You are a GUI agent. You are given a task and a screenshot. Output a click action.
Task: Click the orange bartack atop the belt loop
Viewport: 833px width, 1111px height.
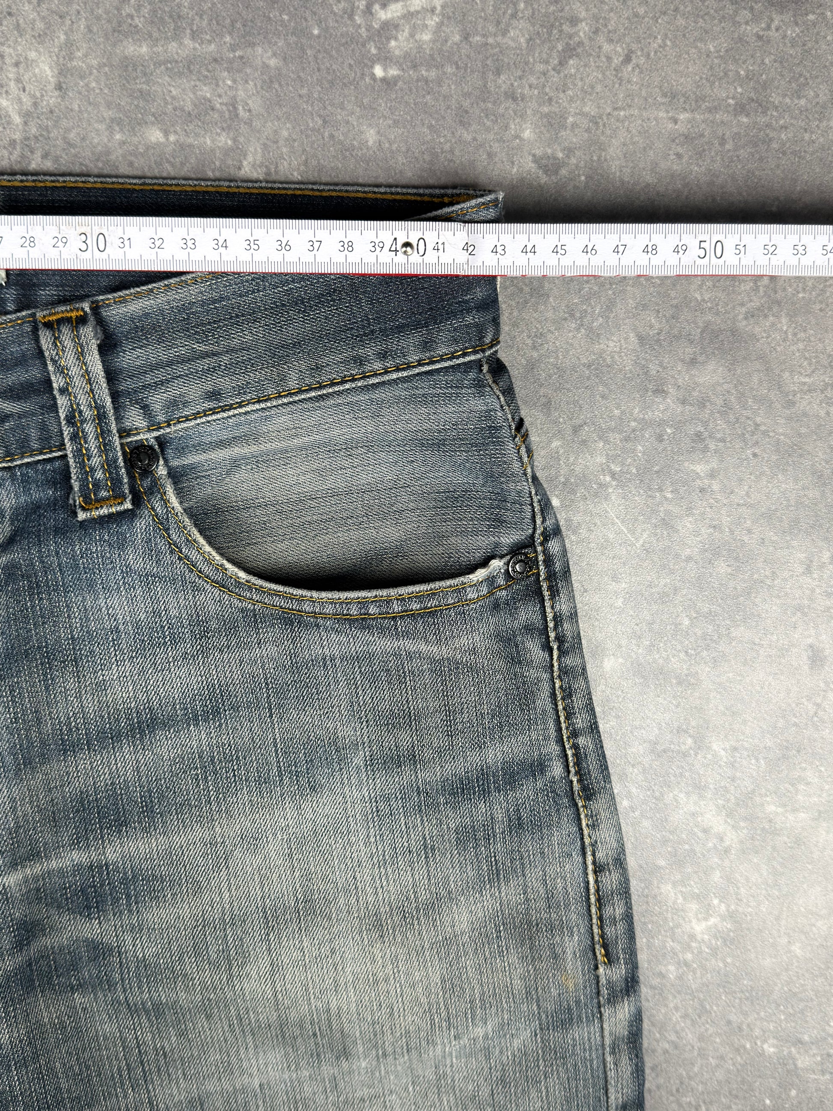62,316
